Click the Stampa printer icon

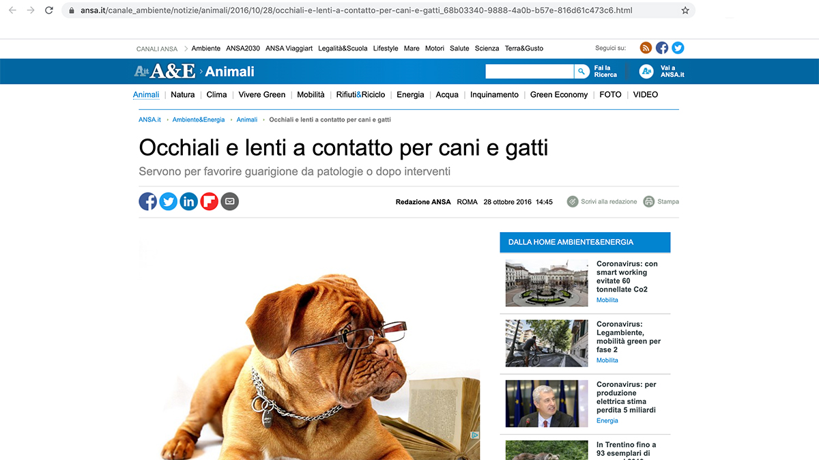click(649, 201)
